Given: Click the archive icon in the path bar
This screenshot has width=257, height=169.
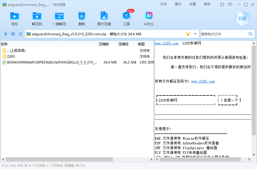Looking at the screenshot, I should [29, 34].
